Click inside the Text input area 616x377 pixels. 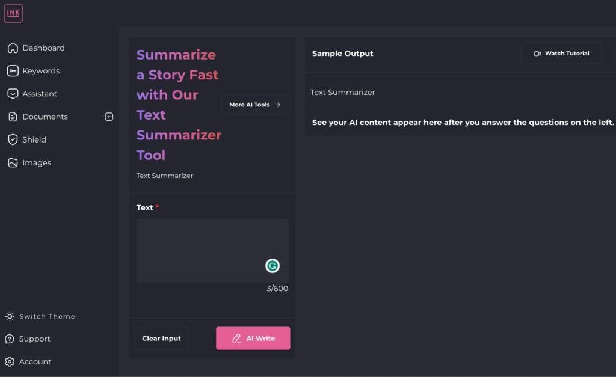point(212,250)
